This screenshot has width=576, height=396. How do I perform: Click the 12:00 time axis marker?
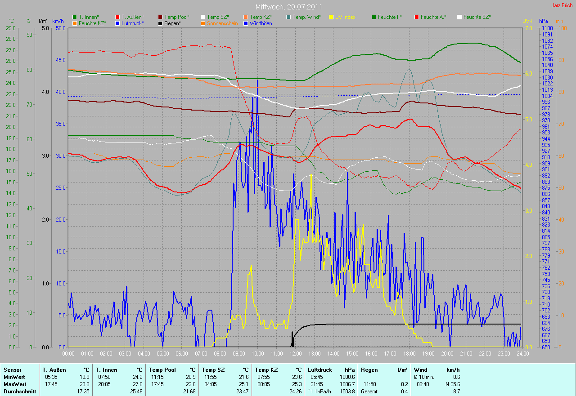pos(295,354)
